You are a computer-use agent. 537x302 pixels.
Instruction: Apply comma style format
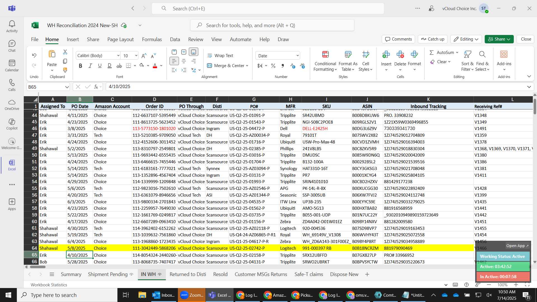pos(283,66)
